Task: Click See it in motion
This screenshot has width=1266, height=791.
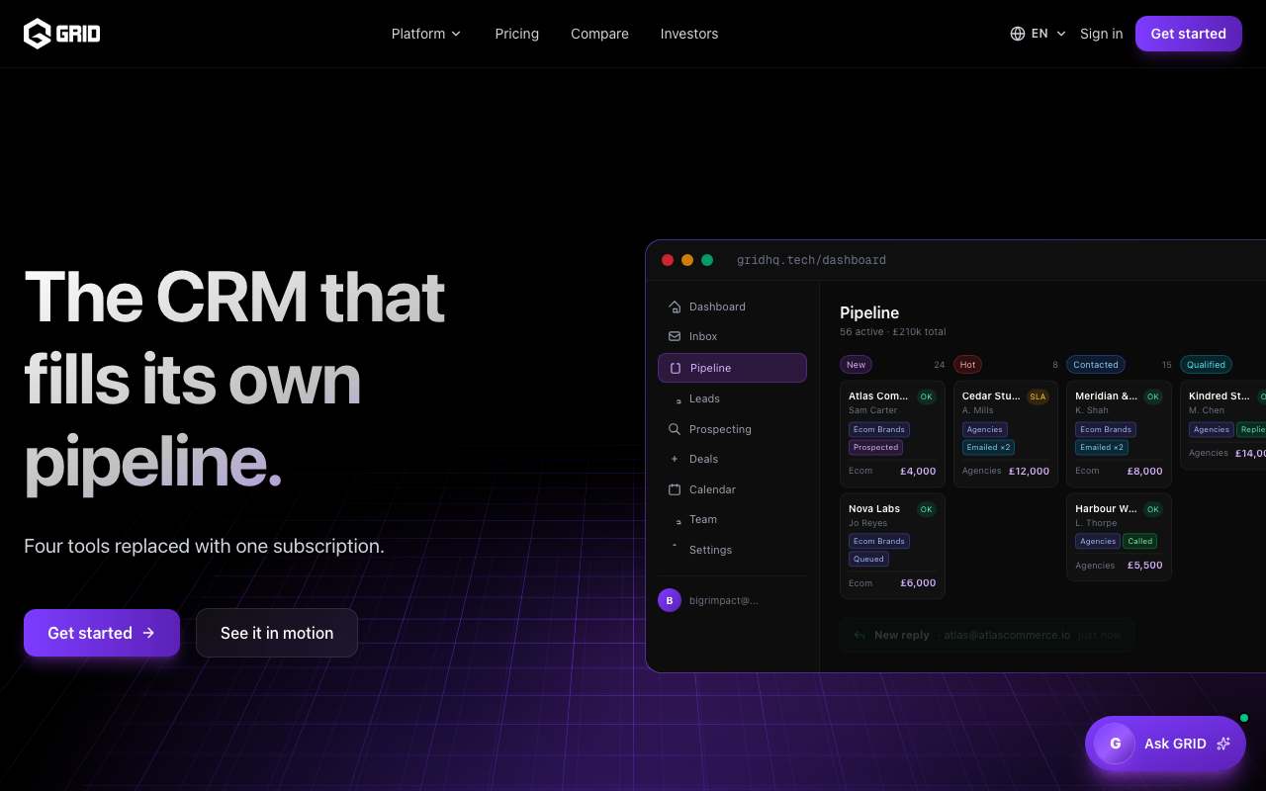Action: tap(277, 633)
